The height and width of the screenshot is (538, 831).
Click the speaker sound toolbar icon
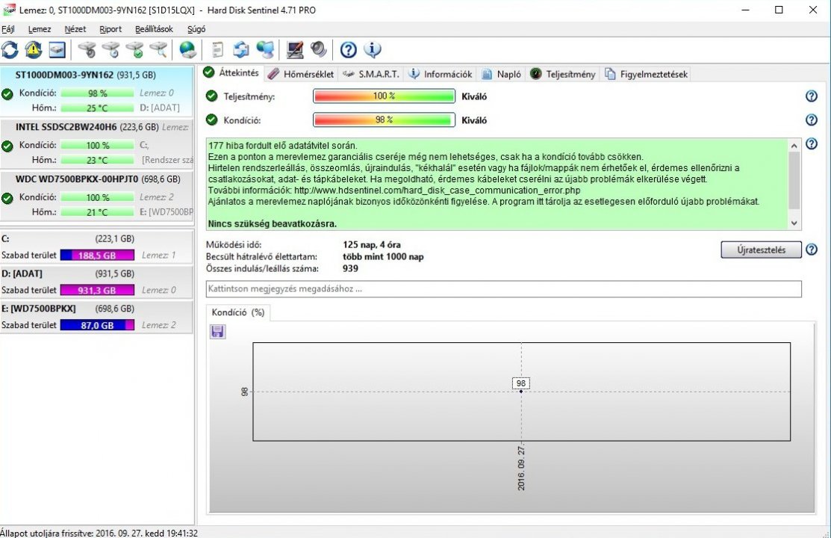pos(319,50)
